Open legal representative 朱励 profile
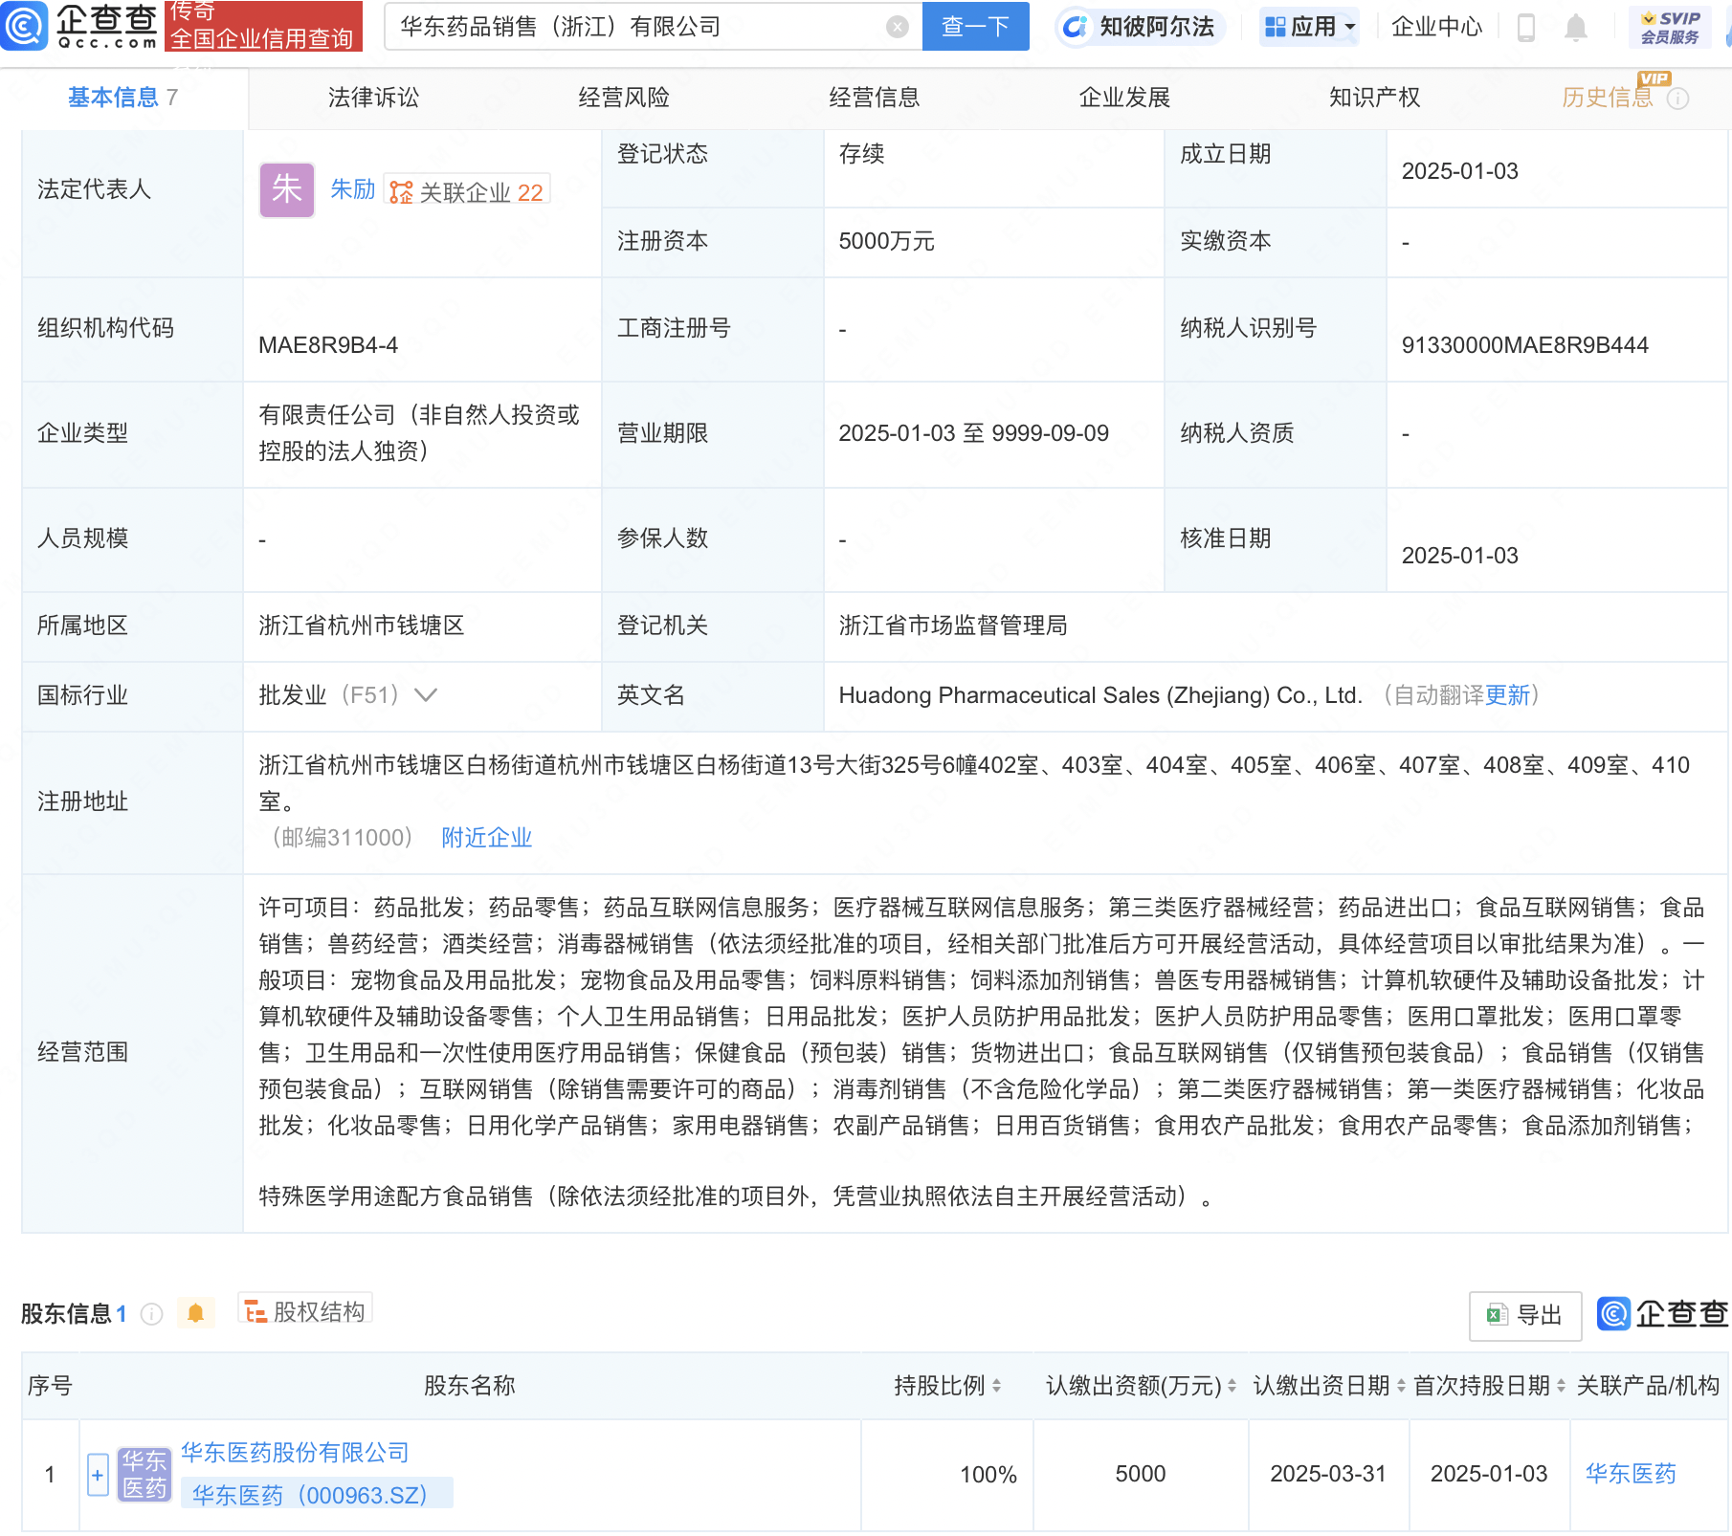The width and height of the screenshot is (1732, 1536). point(352,189)
